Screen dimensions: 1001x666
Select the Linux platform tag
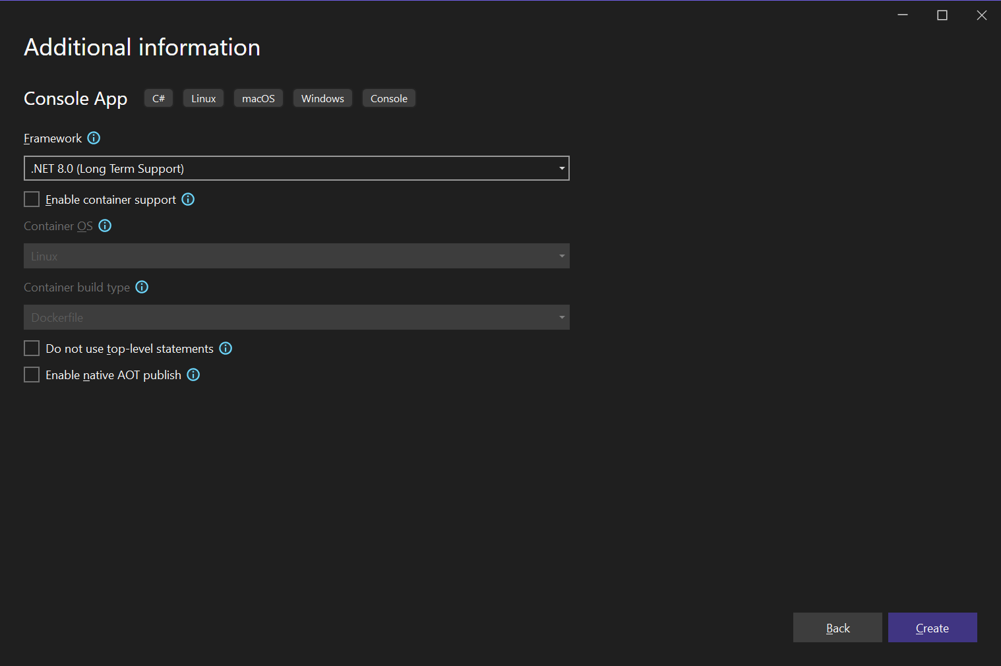tap(203, 98)
